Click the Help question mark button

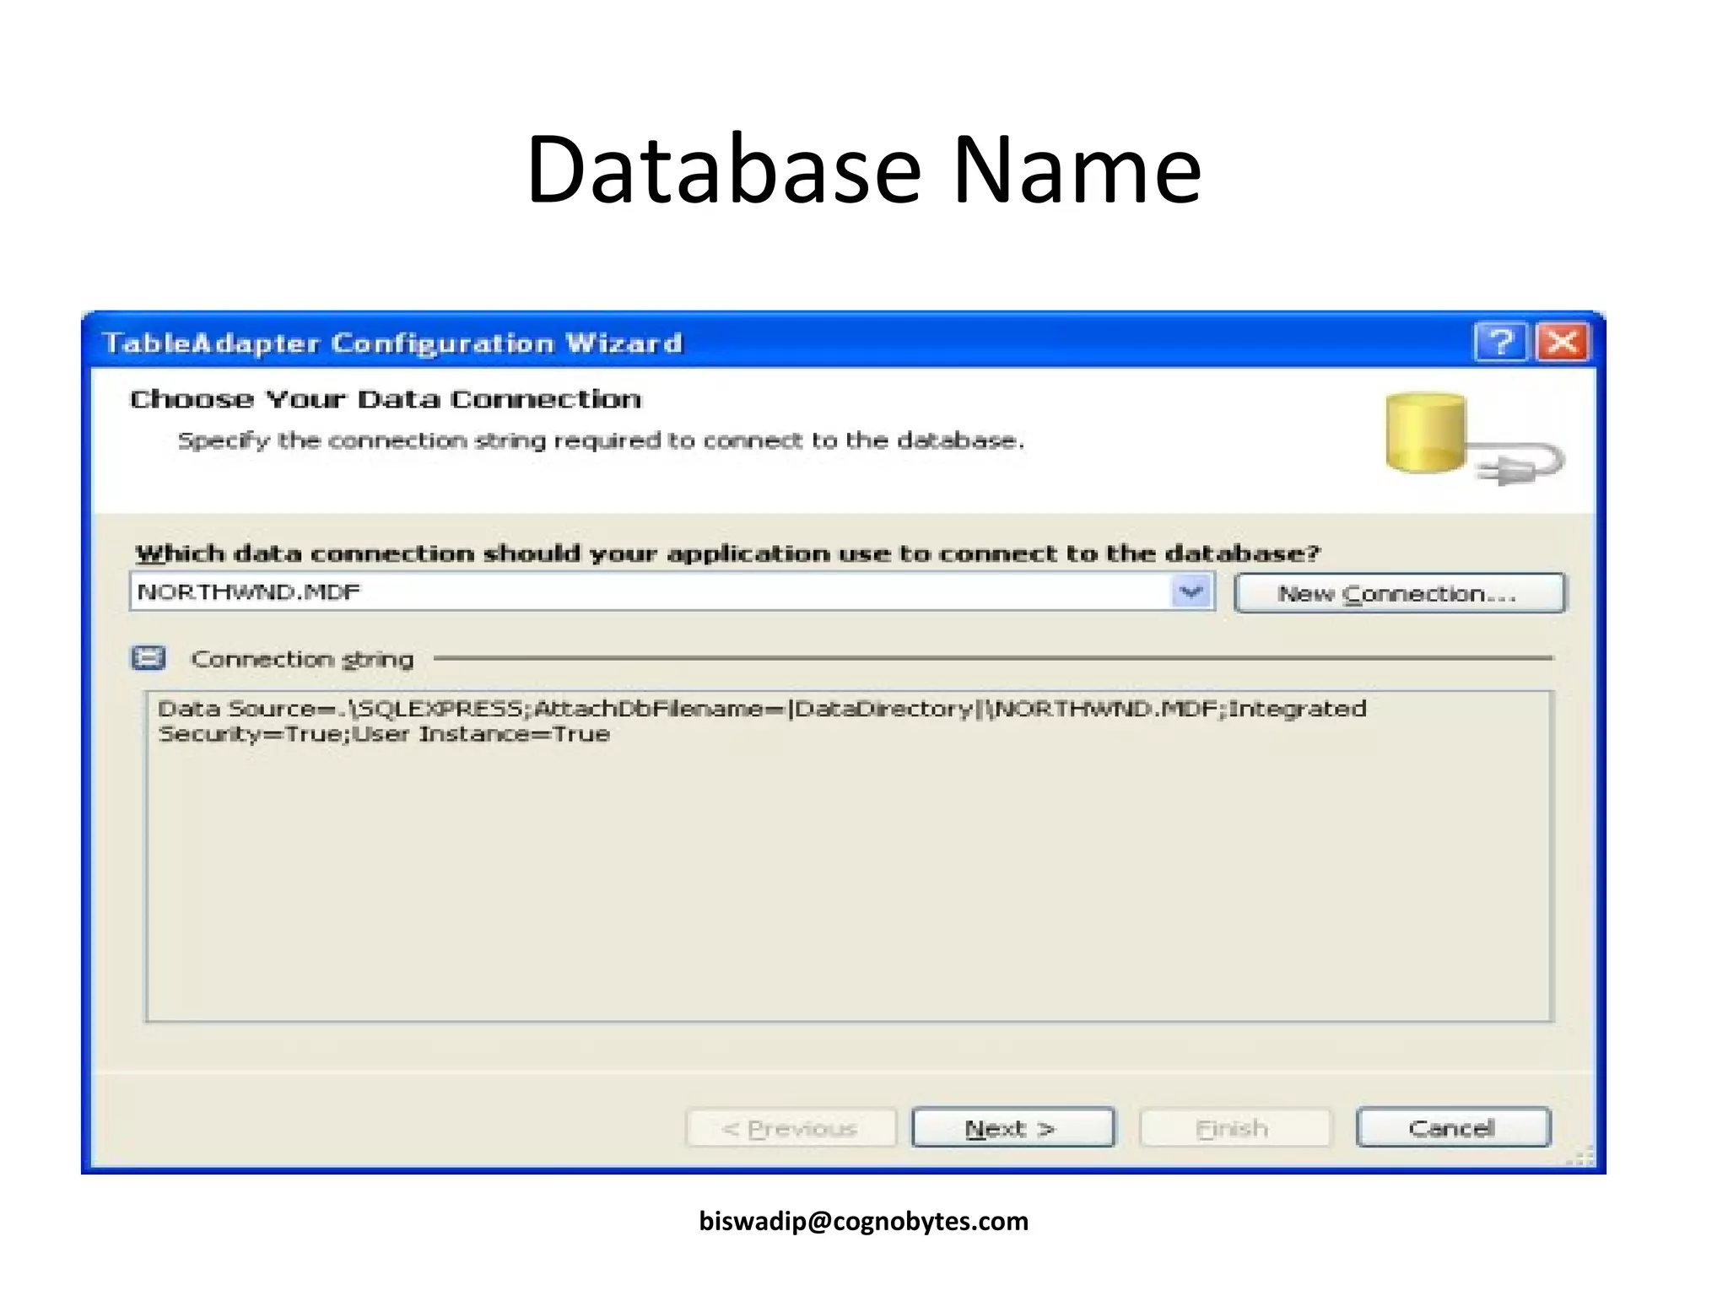click(1500, 343)
